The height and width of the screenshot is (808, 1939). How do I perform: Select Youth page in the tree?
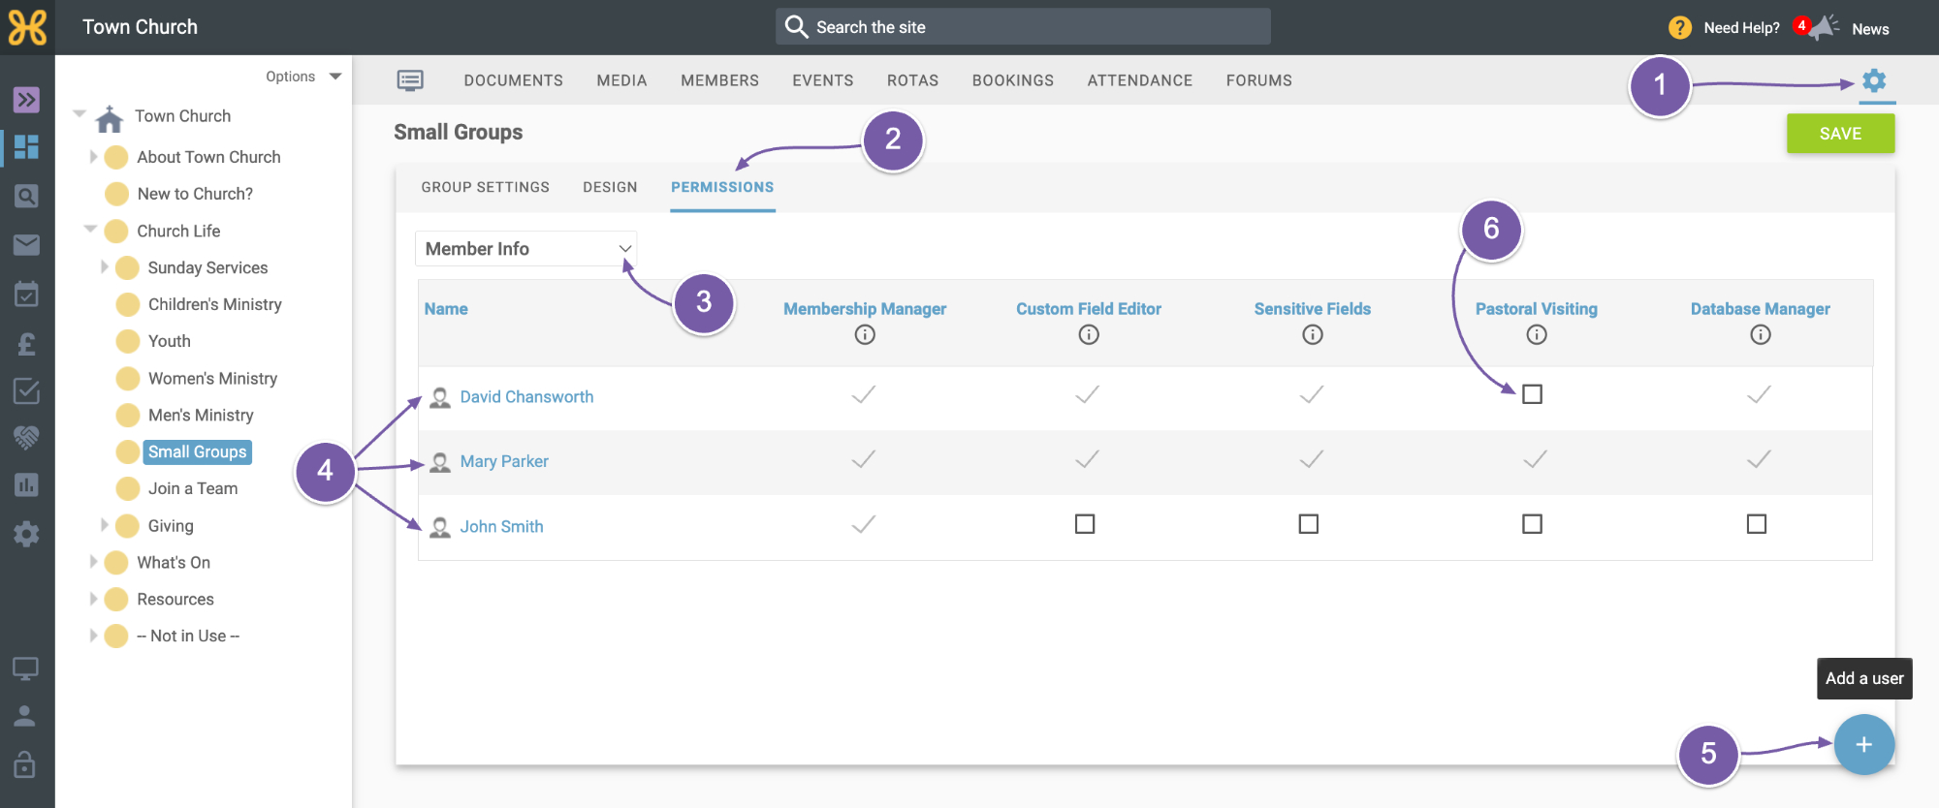(170, 341)
